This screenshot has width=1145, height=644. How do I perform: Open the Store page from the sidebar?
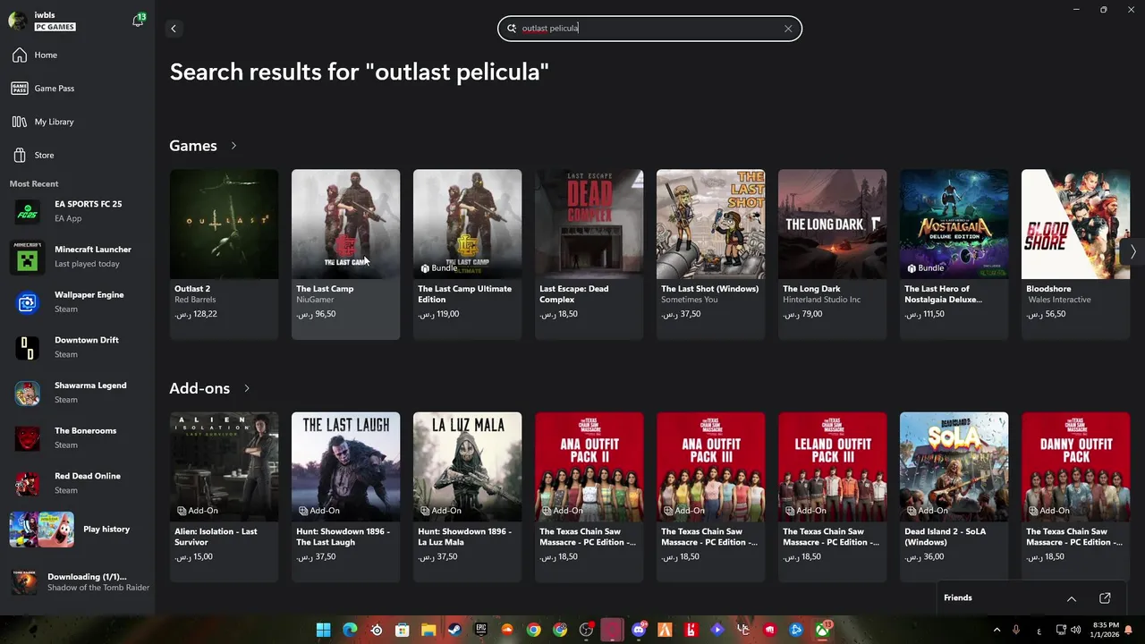77,155
